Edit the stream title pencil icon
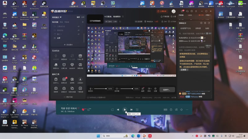 pos(123,17)
